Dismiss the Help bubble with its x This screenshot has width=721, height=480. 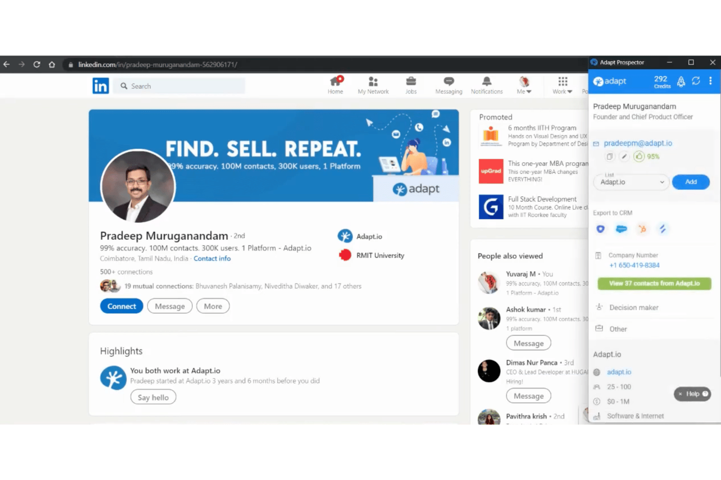(x=680, y=394)
